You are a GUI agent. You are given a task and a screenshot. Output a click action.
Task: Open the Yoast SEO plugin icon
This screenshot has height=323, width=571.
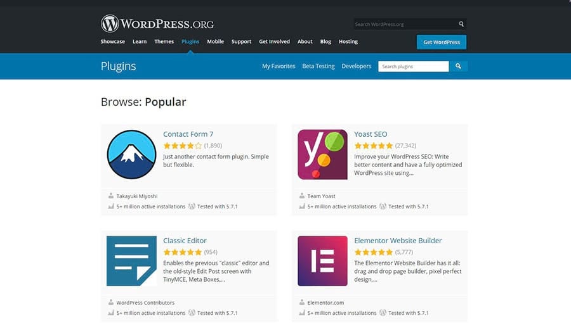tap(322, 155)
